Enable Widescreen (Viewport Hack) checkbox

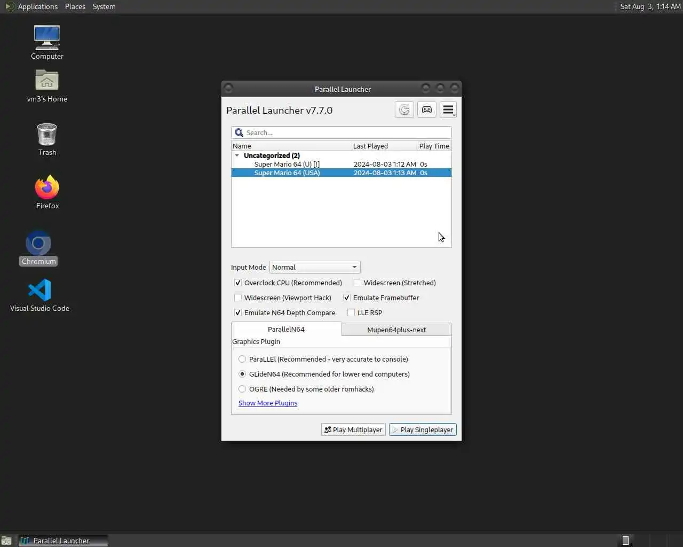[x=238, y=298]
